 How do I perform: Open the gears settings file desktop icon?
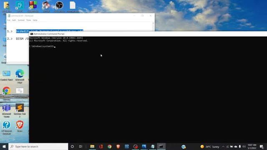[20, 92]
